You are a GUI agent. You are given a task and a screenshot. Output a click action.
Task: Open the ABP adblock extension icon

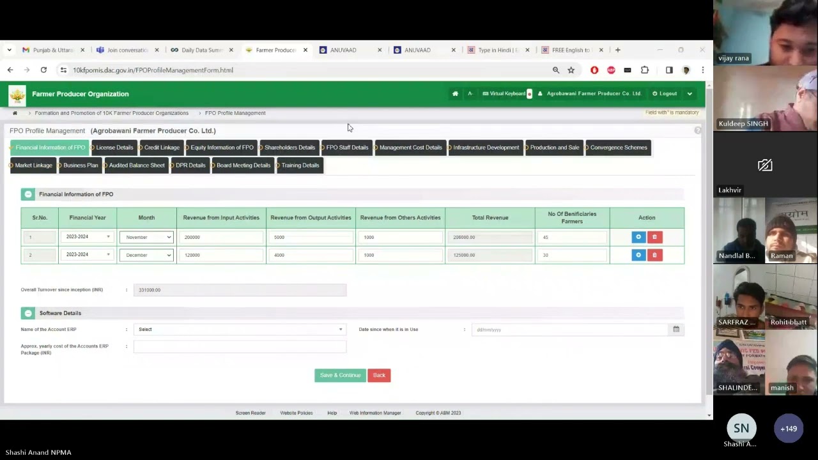click(x=611, y=70)
